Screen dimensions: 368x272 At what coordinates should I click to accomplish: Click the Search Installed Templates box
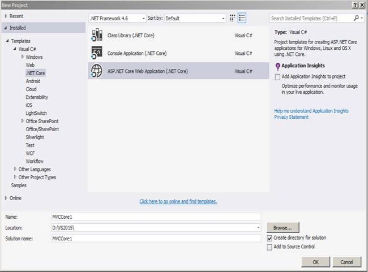[311, 18]
